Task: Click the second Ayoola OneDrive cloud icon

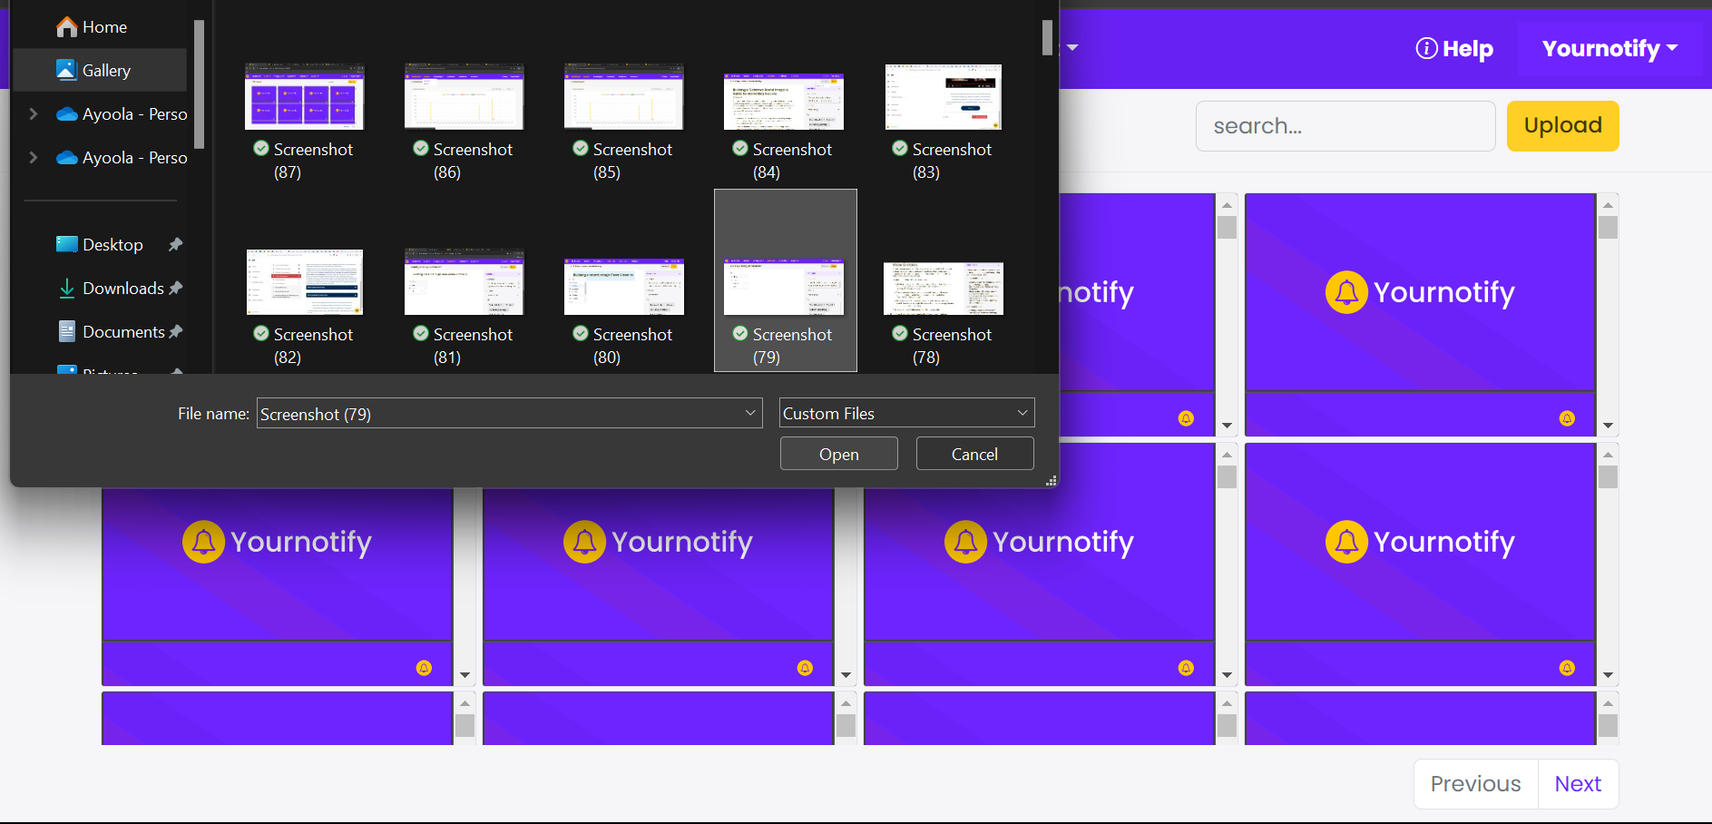Action: [x=66, y=158]
